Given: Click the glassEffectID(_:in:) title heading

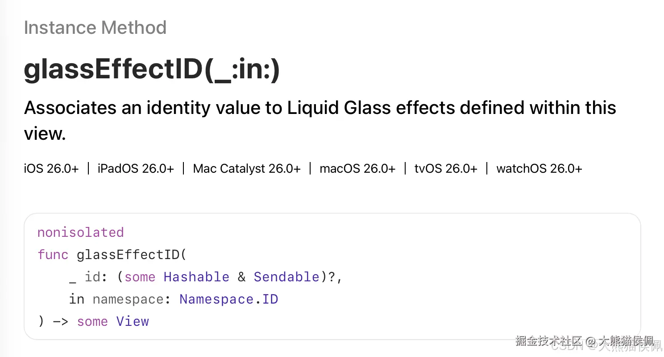Looking at the screenshot, I should click(x=152, y=69).
